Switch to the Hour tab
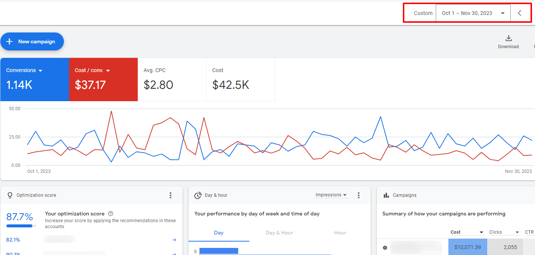Viewport: 535px width, 255px height. [340, 233]
